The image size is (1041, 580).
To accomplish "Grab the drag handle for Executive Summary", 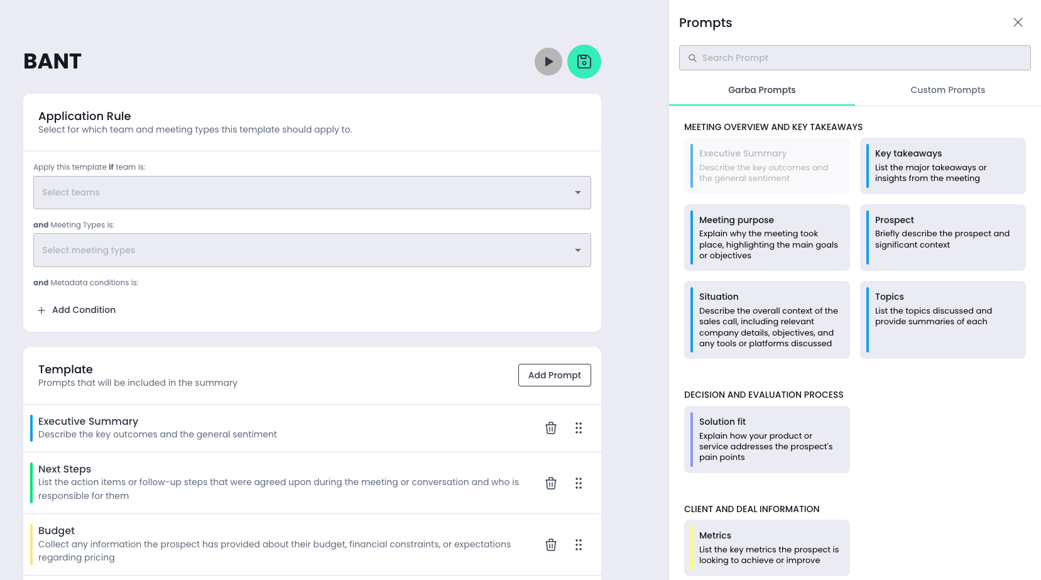I will pyautogui.click(x=578, y=428).
